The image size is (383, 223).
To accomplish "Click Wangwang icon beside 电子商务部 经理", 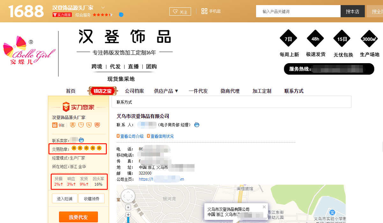I will tap(197, 125).
